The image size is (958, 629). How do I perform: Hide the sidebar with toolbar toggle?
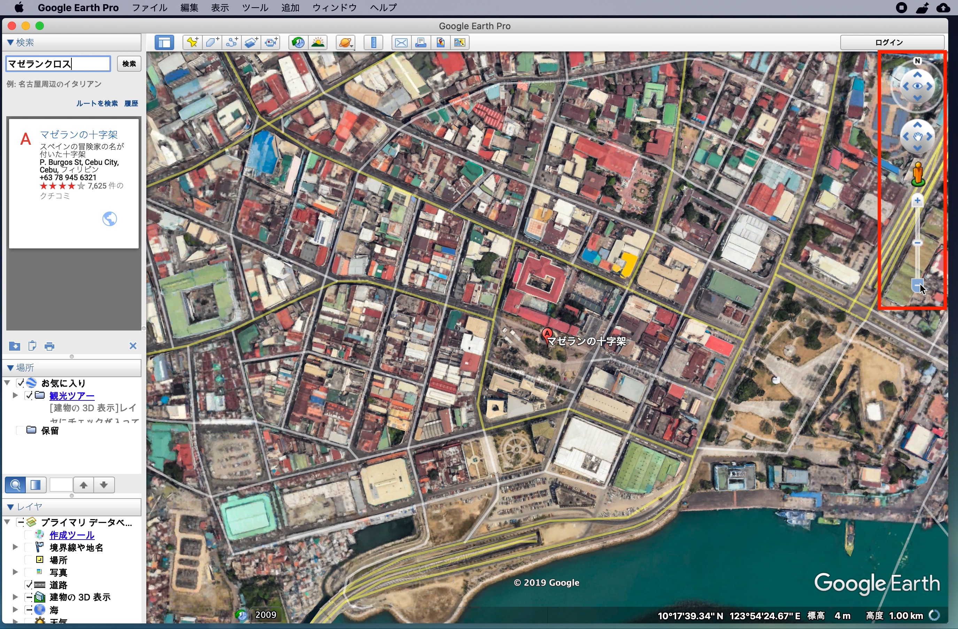point(165,42)
